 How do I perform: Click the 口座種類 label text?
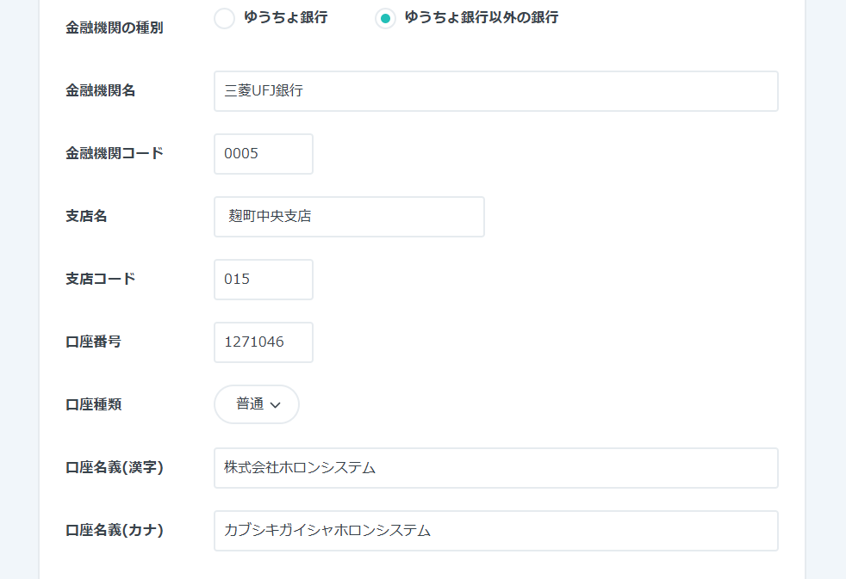coord(93,404)
